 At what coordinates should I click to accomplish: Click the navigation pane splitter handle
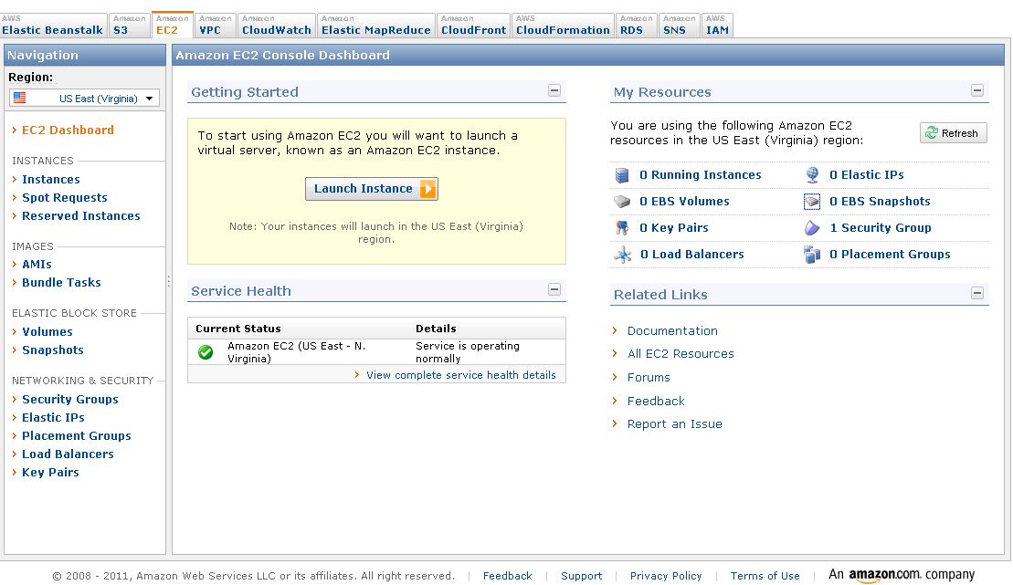[169, 281]
